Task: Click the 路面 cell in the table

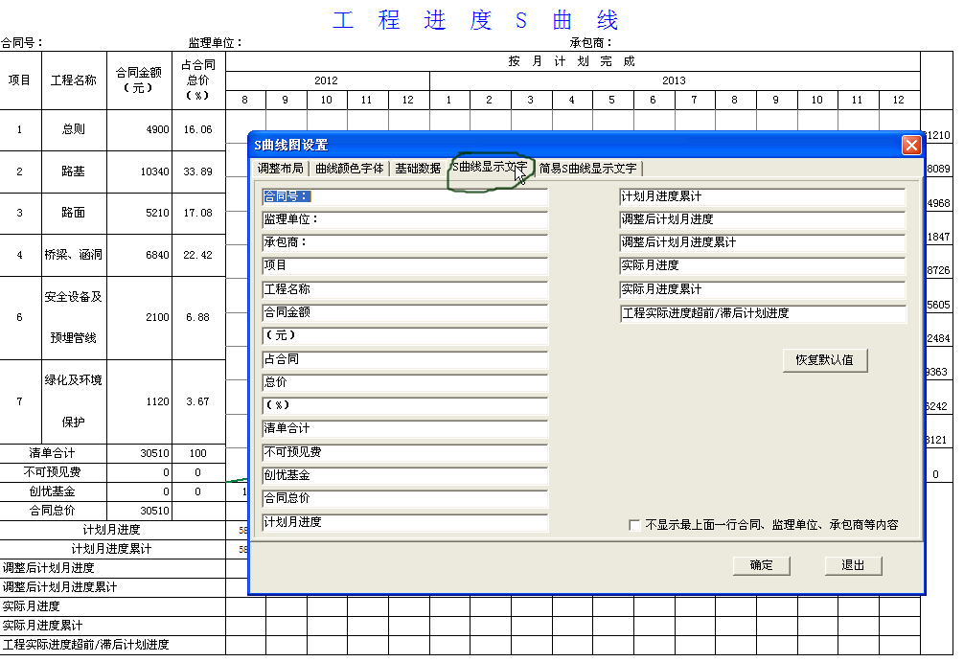Action: point(74,214)
